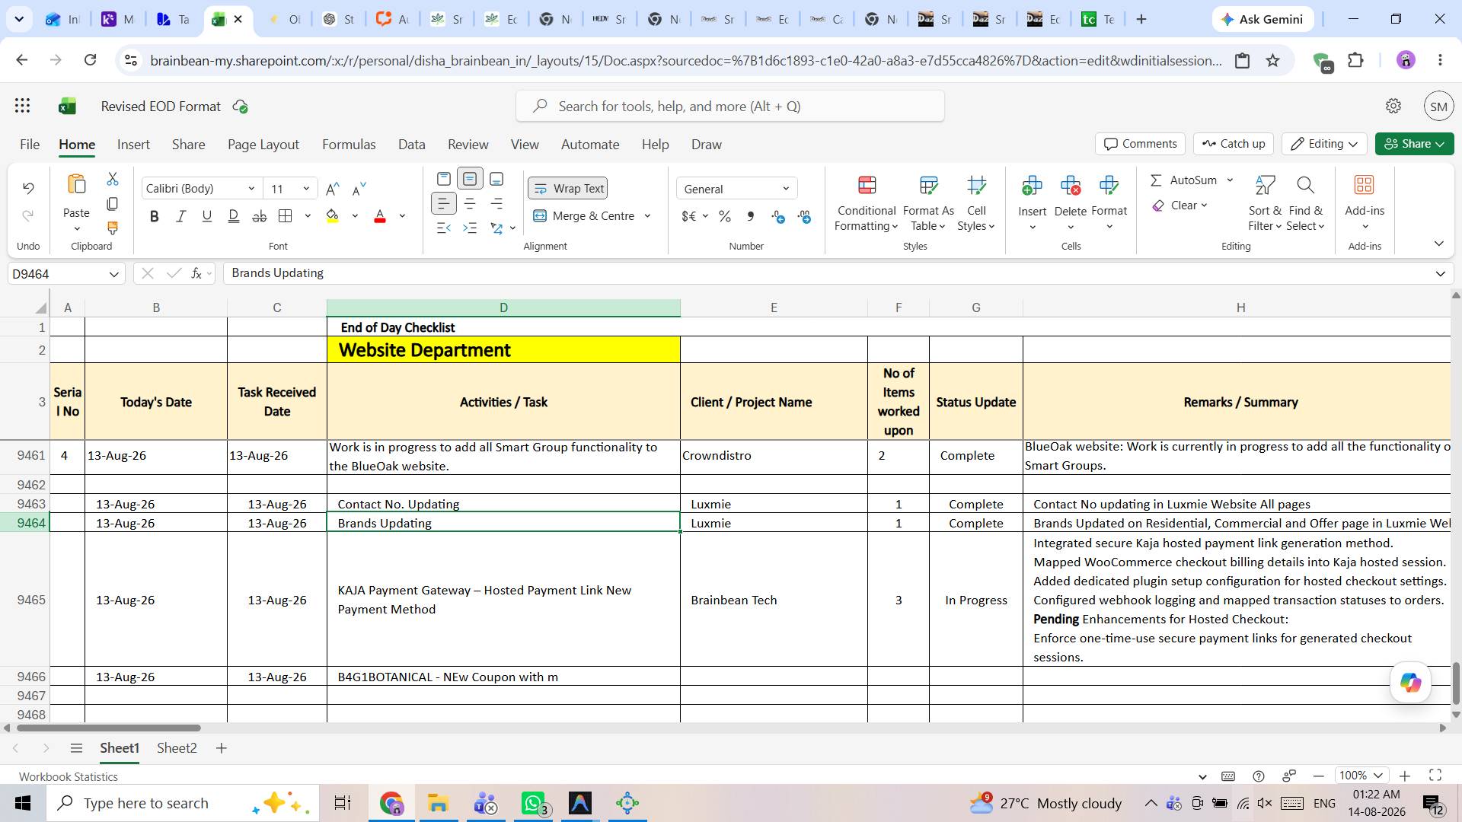Expand the Editing mode dropdown

1324,144
